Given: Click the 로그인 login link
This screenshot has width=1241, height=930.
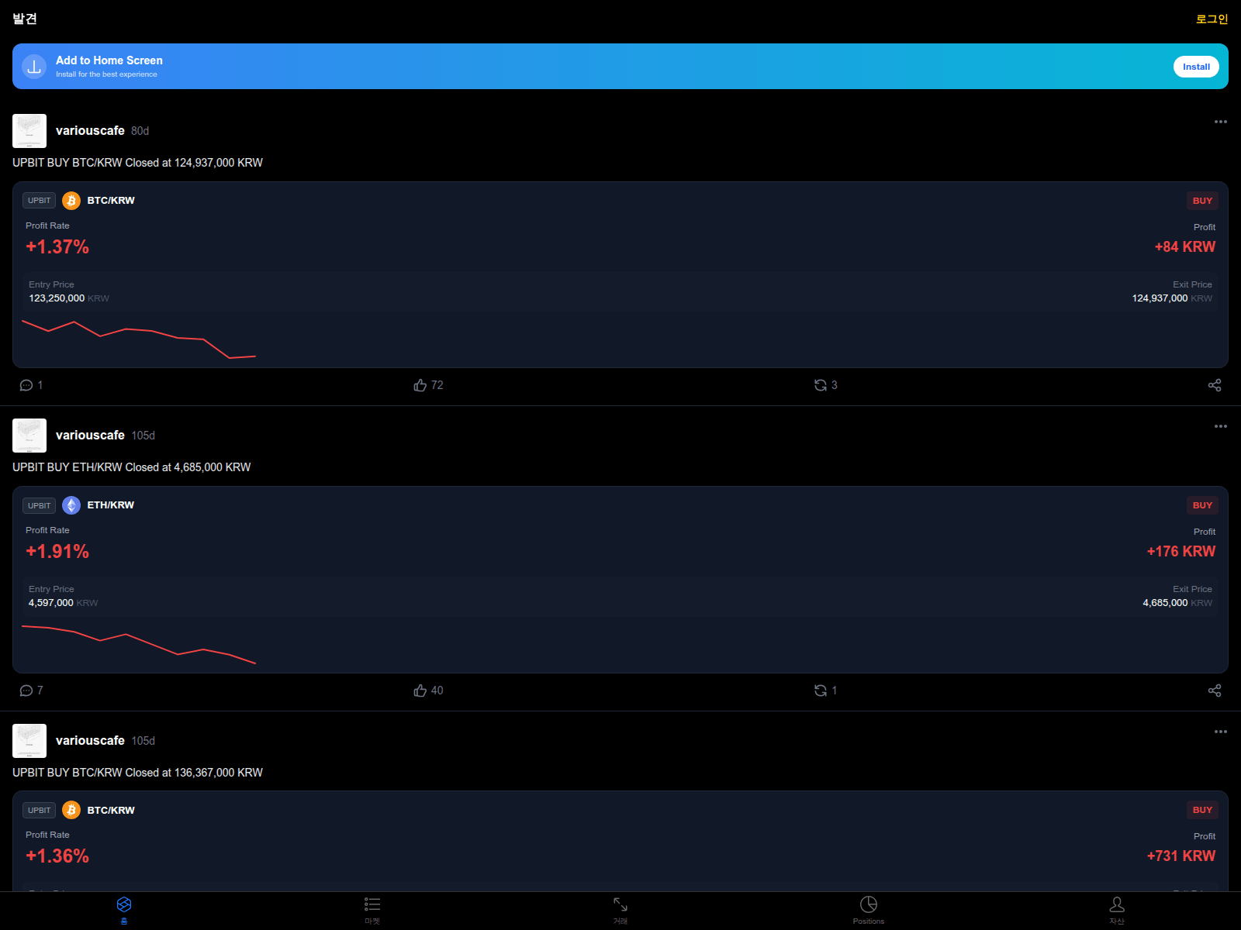Looking at the screenshot, I should pos(1212,19).
